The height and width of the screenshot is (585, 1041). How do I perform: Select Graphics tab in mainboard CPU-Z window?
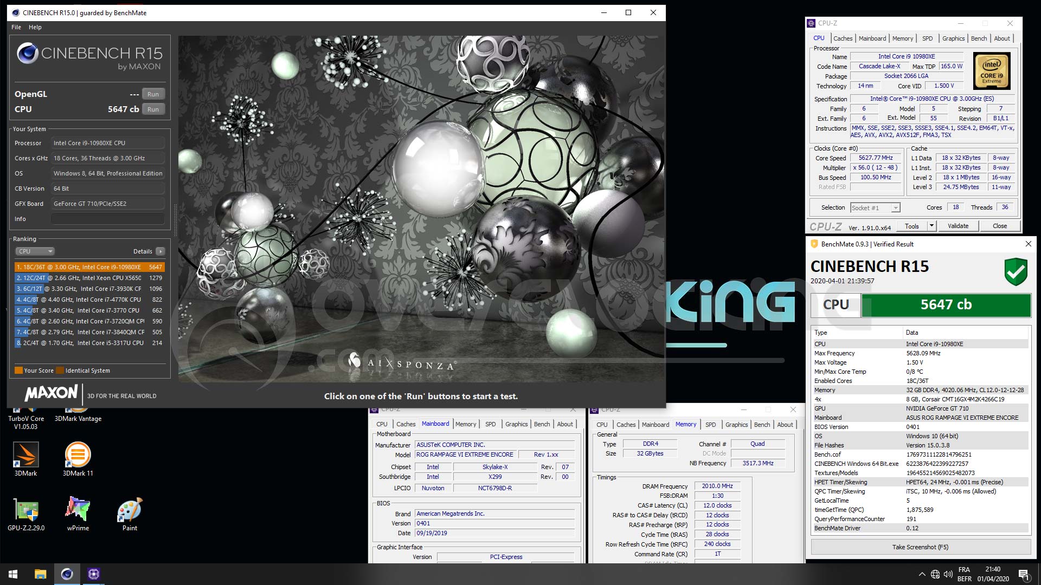pyautogui.click(x=516, y=424)
